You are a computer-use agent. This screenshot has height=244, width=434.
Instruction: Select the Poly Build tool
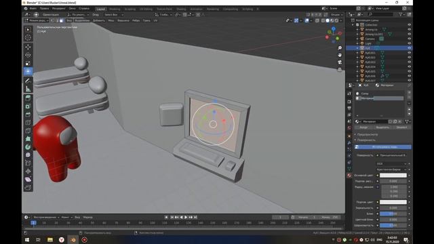(28, 138)
